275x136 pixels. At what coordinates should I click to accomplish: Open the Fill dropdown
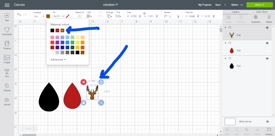[59, 16]
